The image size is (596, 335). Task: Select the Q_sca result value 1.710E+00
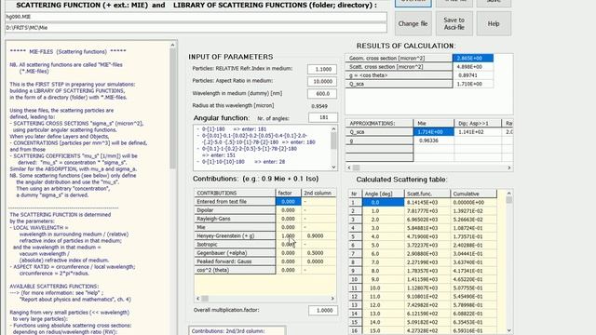tap(473, 84)
